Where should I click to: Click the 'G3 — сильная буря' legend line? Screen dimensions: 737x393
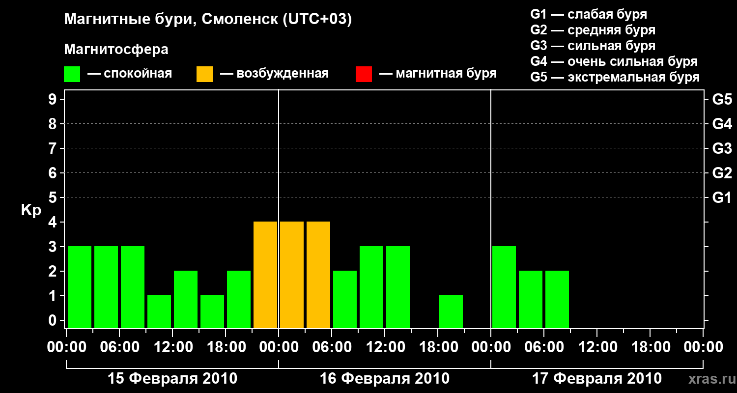[593, 46]
